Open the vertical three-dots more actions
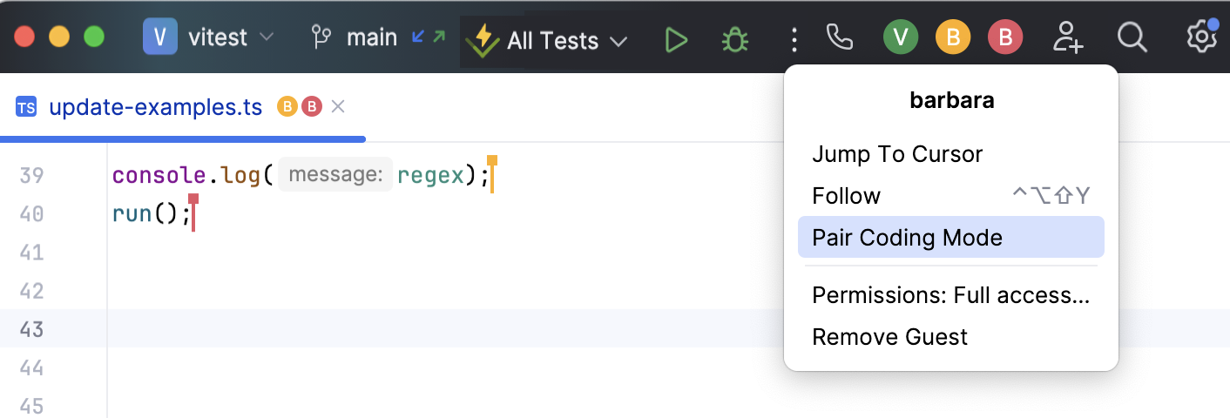Viewport: 1230px width, 418px height. click(794, 40)
